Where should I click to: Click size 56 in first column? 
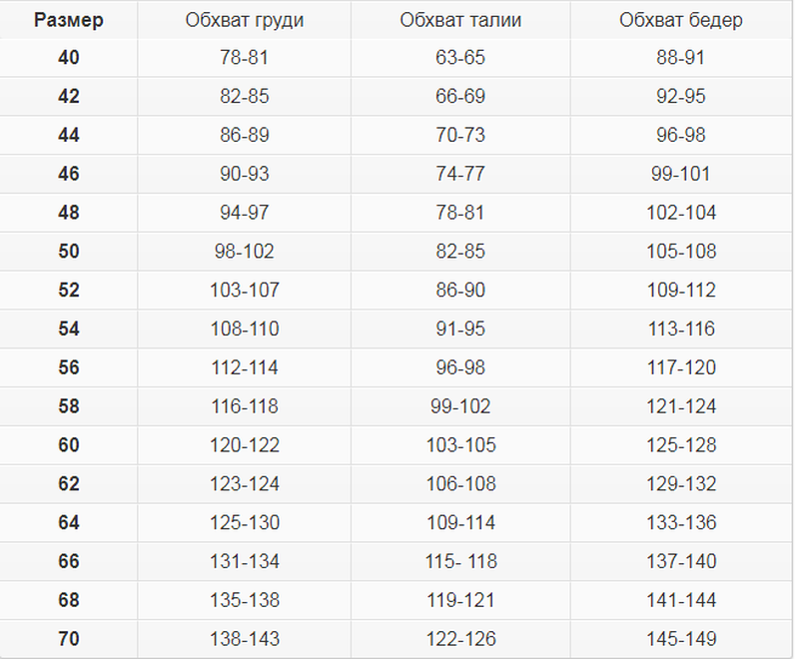coord(68,367)
